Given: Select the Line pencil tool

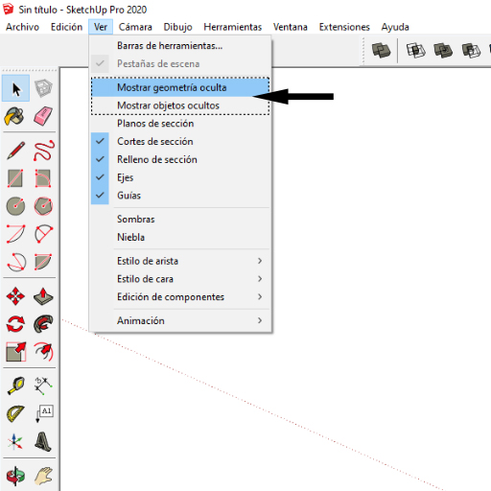Looking at the screenshot, I should [x=15, y=151].
